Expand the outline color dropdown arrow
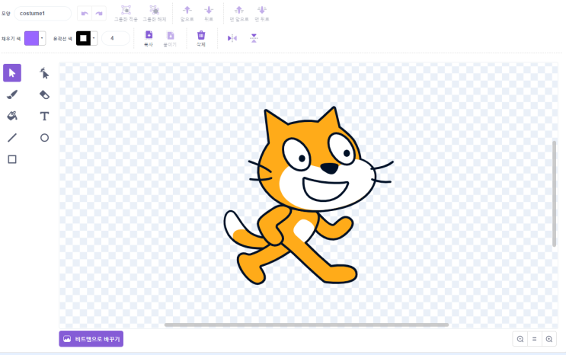The image size is (566, 355). tap(94, 38)
